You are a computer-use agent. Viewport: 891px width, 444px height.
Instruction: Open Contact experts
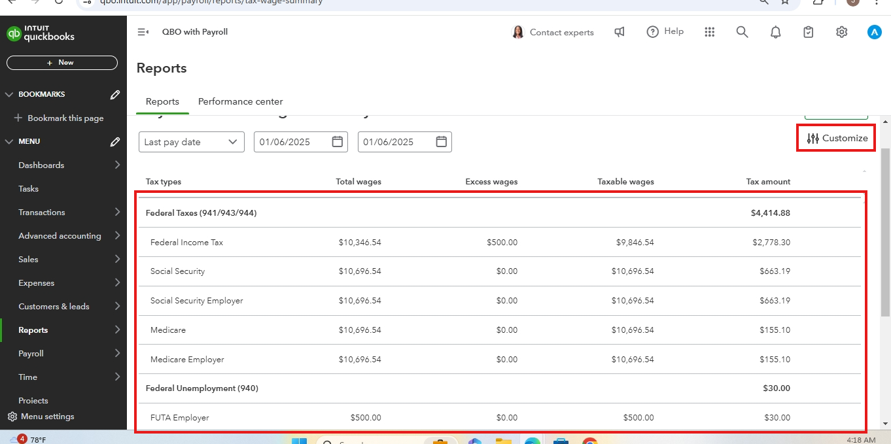(553, 32)
